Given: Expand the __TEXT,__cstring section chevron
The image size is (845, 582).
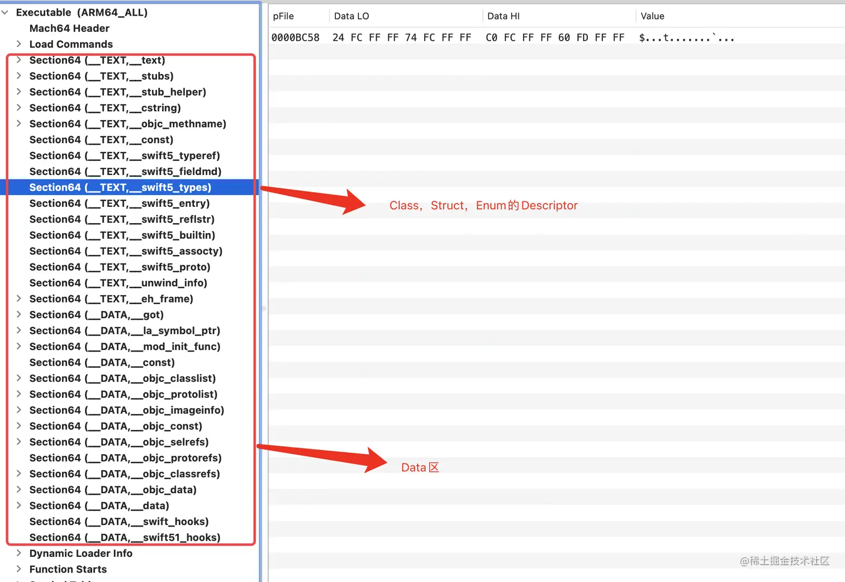Looking at the screenshot, I should 18,107.
